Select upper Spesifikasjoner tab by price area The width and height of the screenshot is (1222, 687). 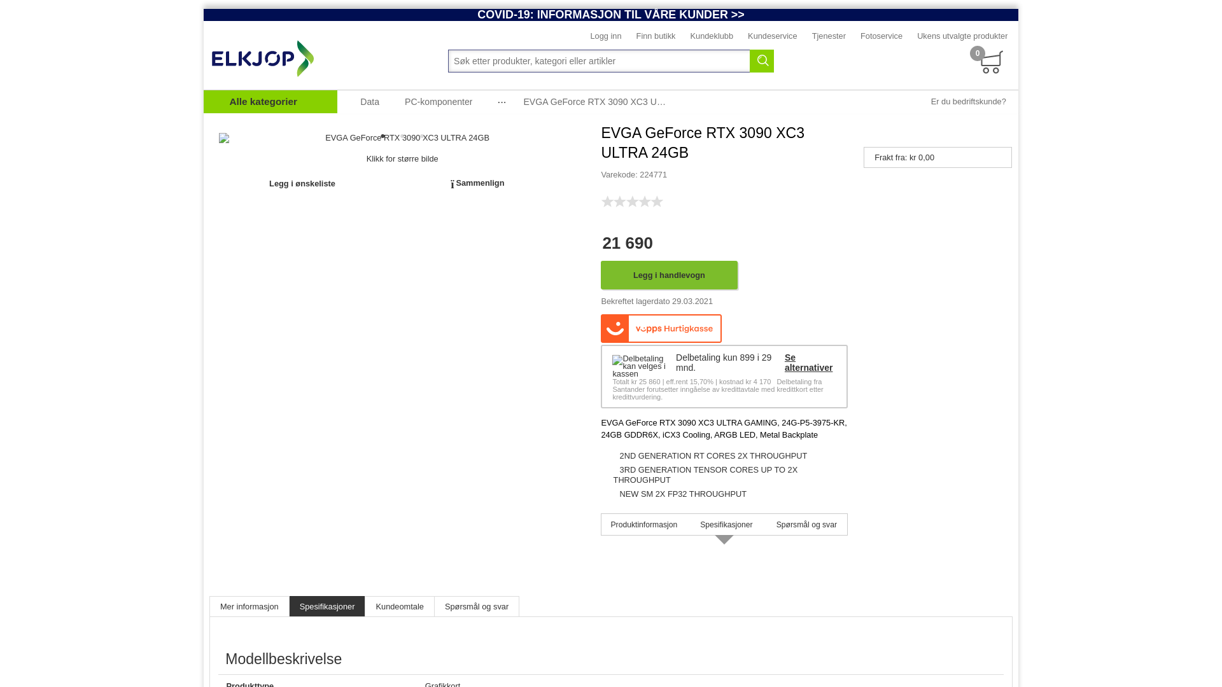coord(726,525)
